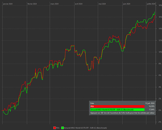The width and height of the screenshot is (162, 130).
Task: Click the 14% y-axis label
Action: click(x=160, y=29)
